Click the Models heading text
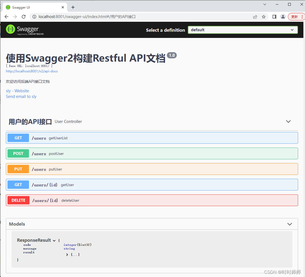 pos(17,224)
